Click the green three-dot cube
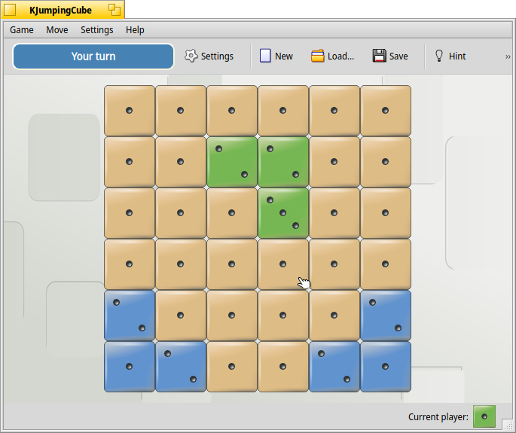 [283, 213]
